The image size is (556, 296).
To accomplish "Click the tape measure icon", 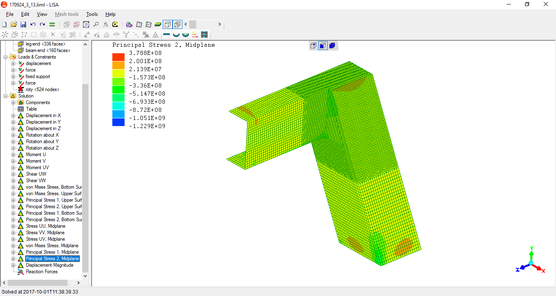I will point(115,24).
